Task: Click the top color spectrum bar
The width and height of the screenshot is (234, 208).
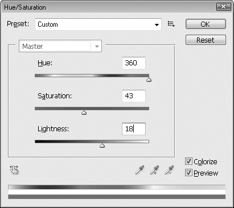Action: pos(117,187)
